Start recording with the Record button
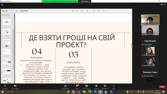This screenshot has width=167, height=94. 96,87
